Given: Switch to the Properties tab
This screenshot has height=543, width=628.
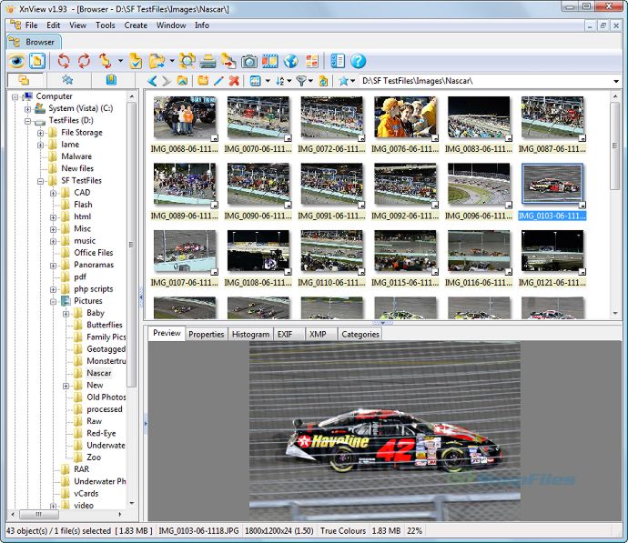Looking at the screenshot, I should click(207, 334).
